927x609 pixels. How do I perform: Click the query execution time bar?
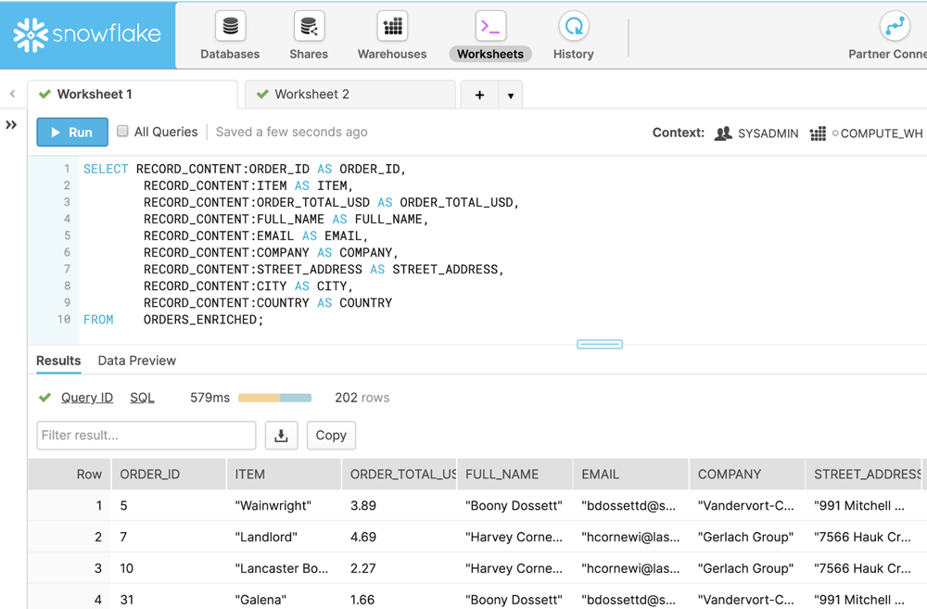[x=275, y=398]
